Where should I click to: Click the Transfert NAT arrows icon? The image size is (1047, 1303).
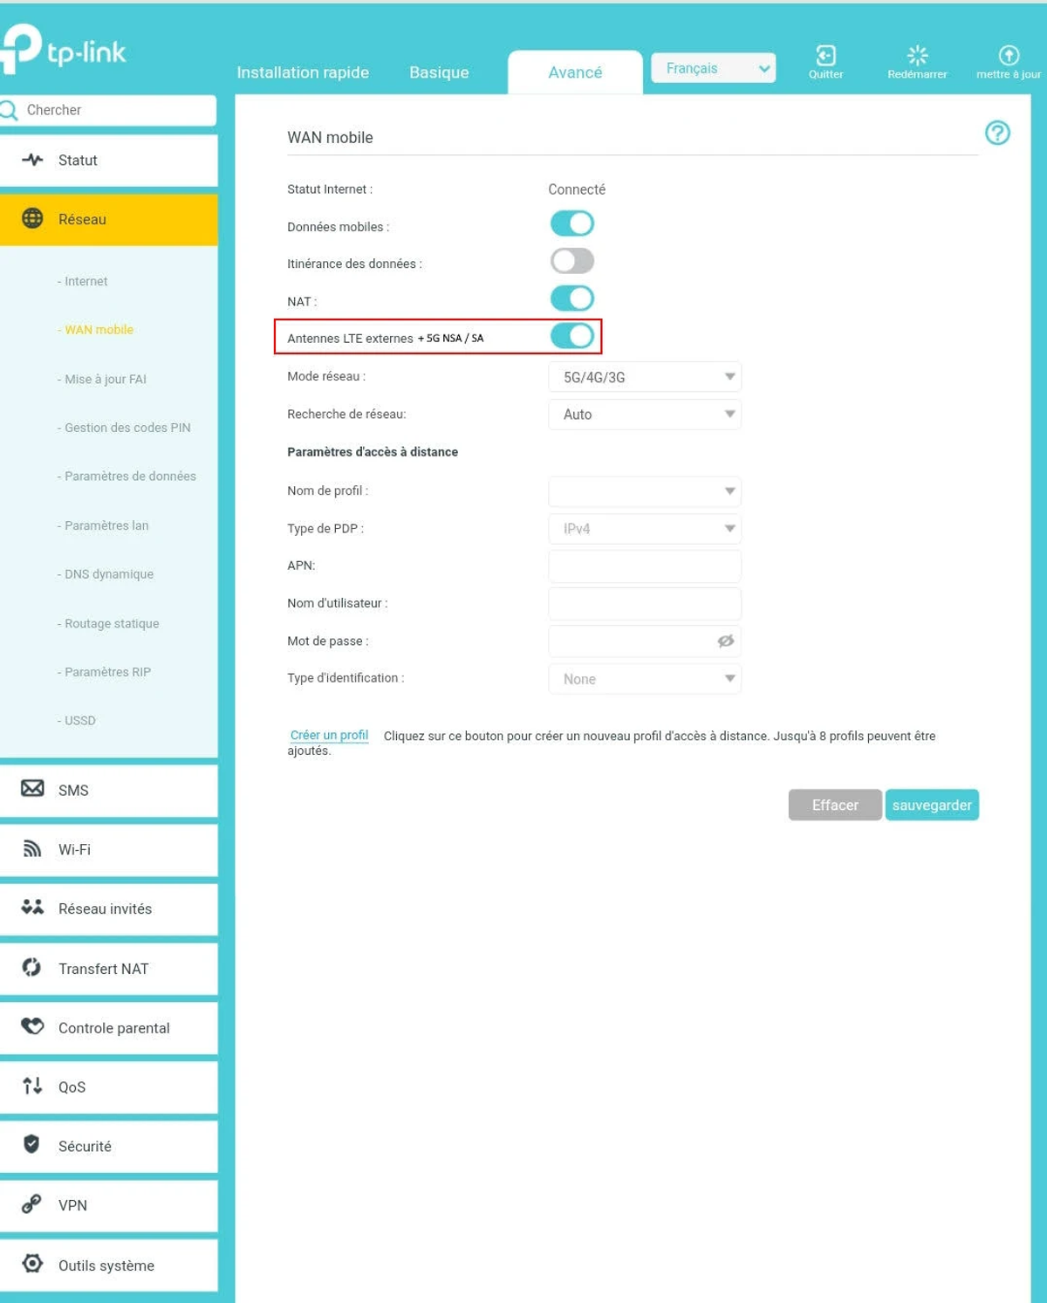tap(32, 967)
